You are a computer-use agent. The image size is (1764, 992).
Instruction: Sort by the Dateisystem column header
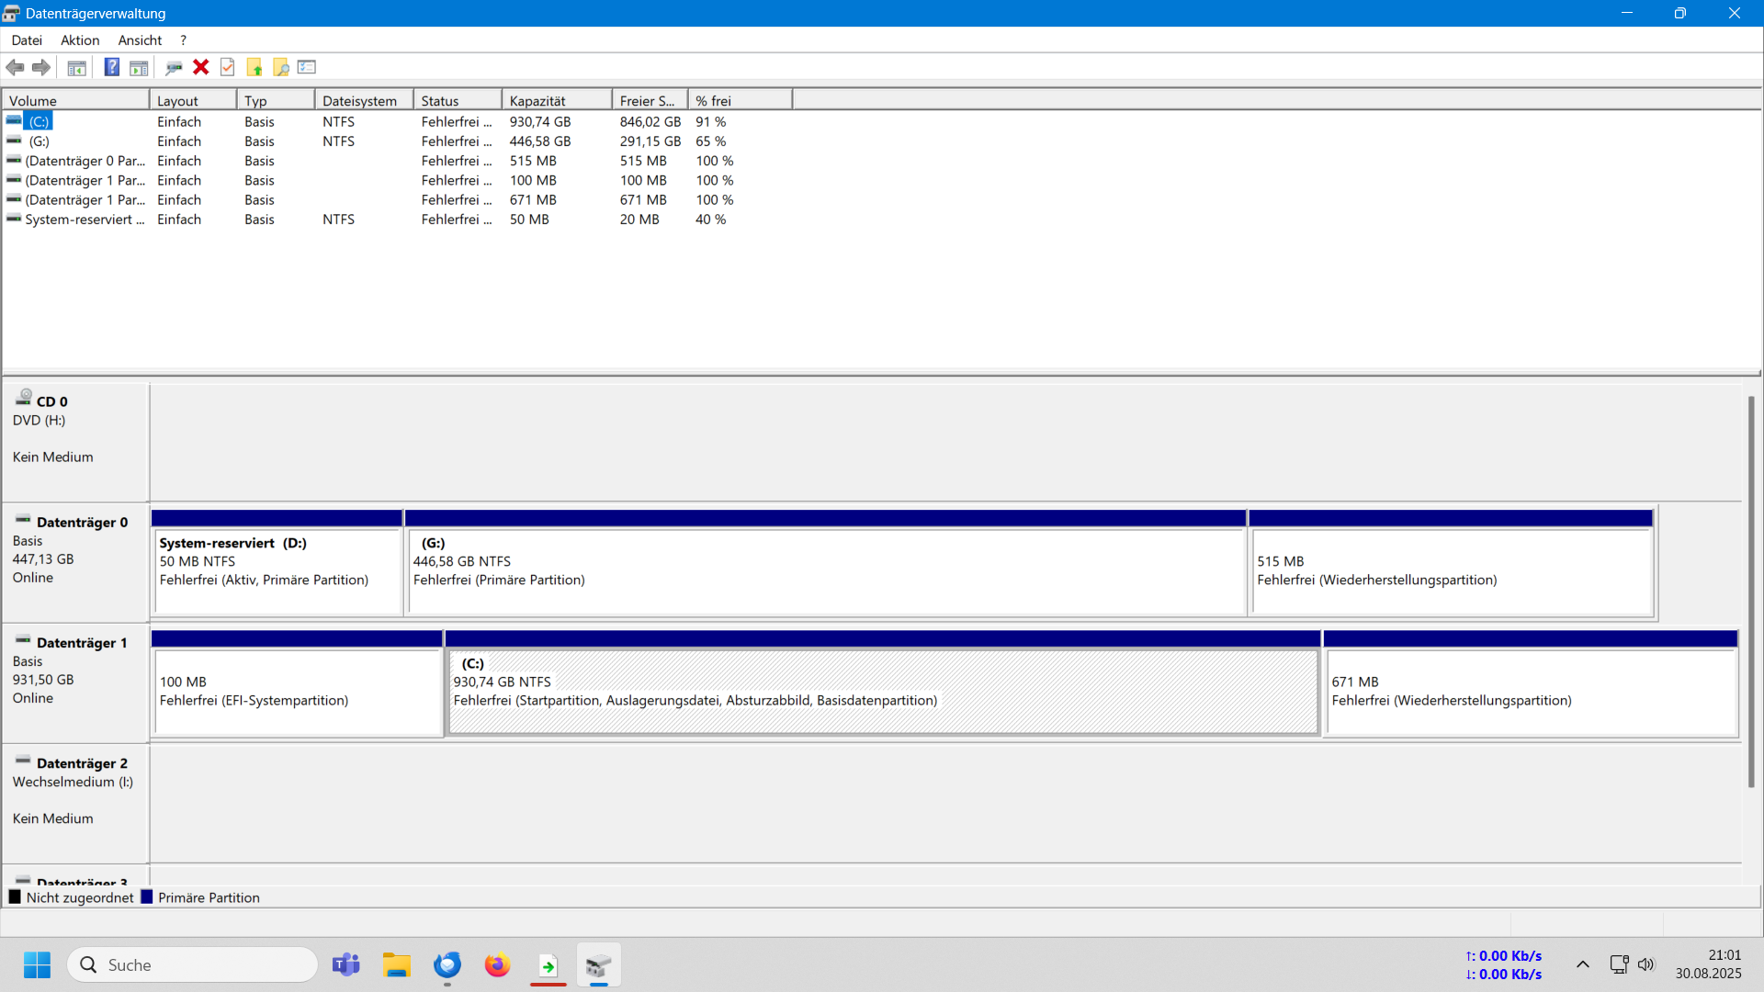pos(364,100)
